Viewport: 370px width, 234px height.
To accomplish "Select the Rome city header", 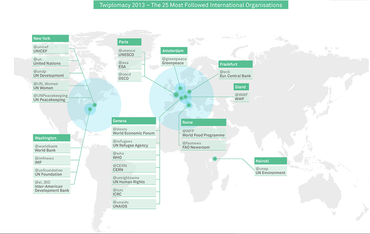I will (204, 122).
